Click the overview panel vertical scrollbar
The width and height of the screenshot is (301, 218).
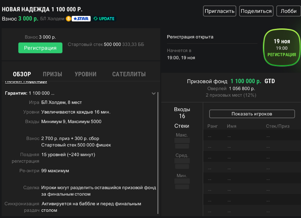click(158, 151)
